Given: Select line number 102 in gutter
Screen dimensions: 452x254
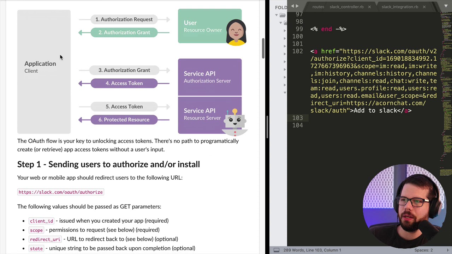Looking at the screenshot, I should (x=297, y=51).
